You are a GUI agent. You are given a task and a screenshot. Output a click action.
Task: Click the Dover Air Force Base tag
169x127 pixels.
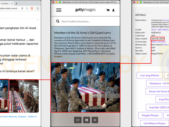click(x=157, y=91)
